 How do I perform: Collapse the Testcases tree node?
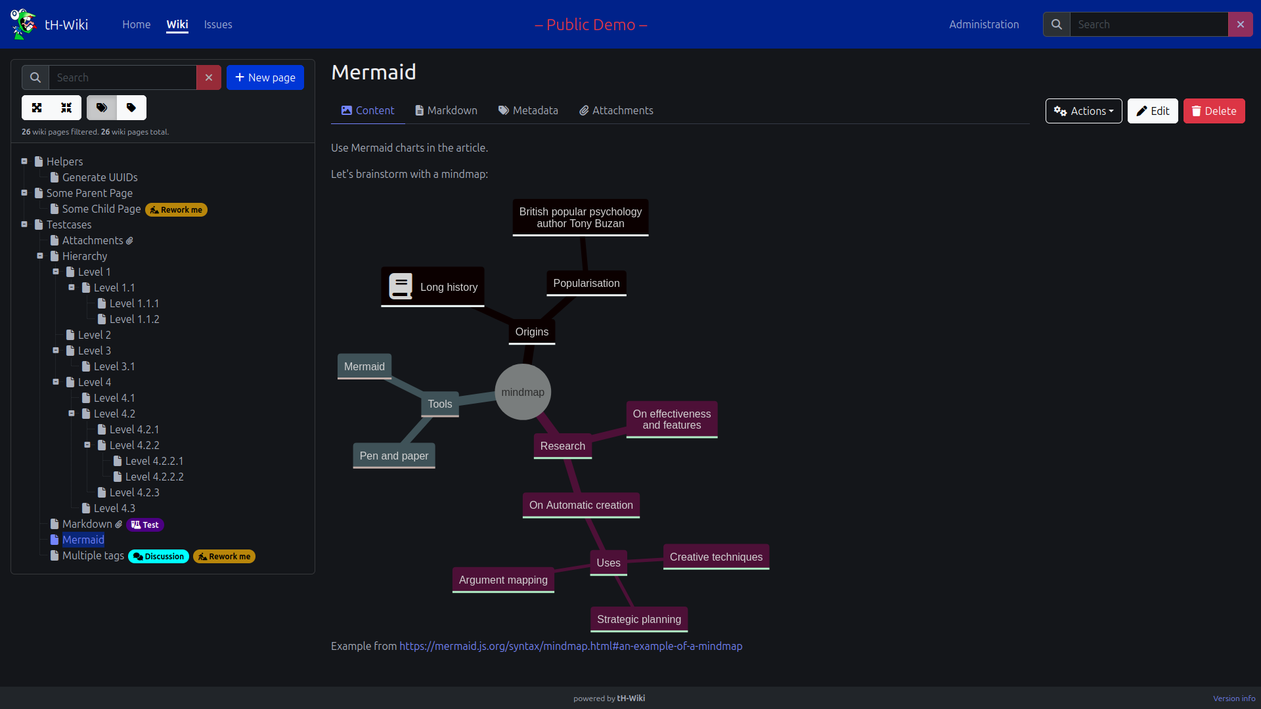[x=24, y=225]
